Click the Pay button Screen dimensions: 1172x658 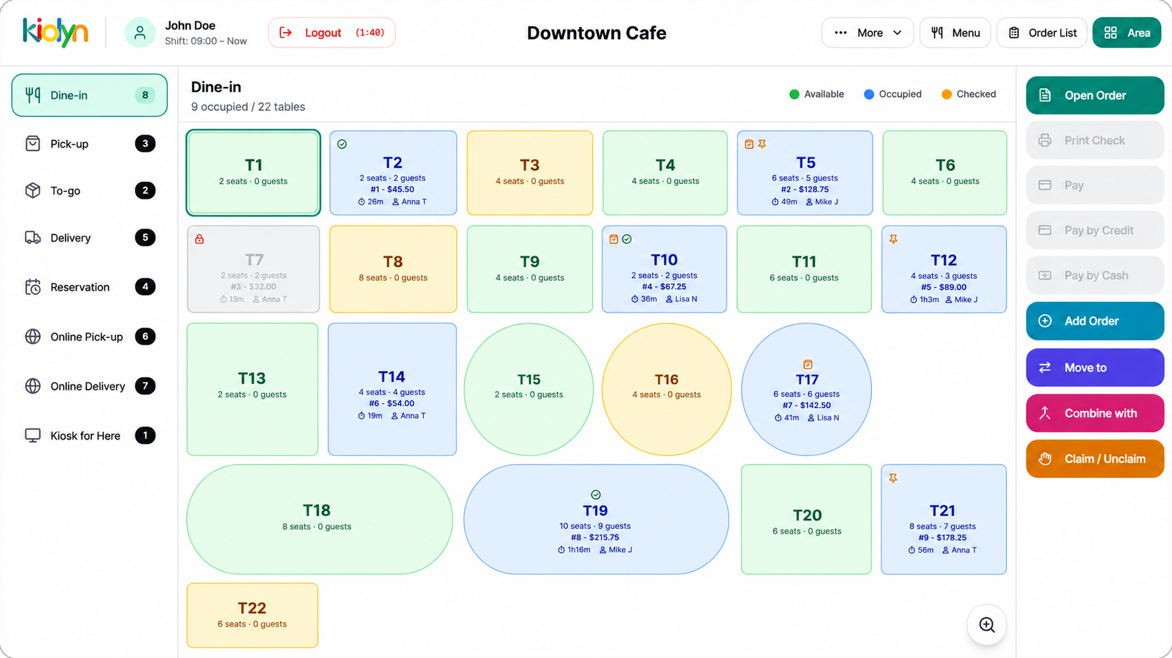1095,185
